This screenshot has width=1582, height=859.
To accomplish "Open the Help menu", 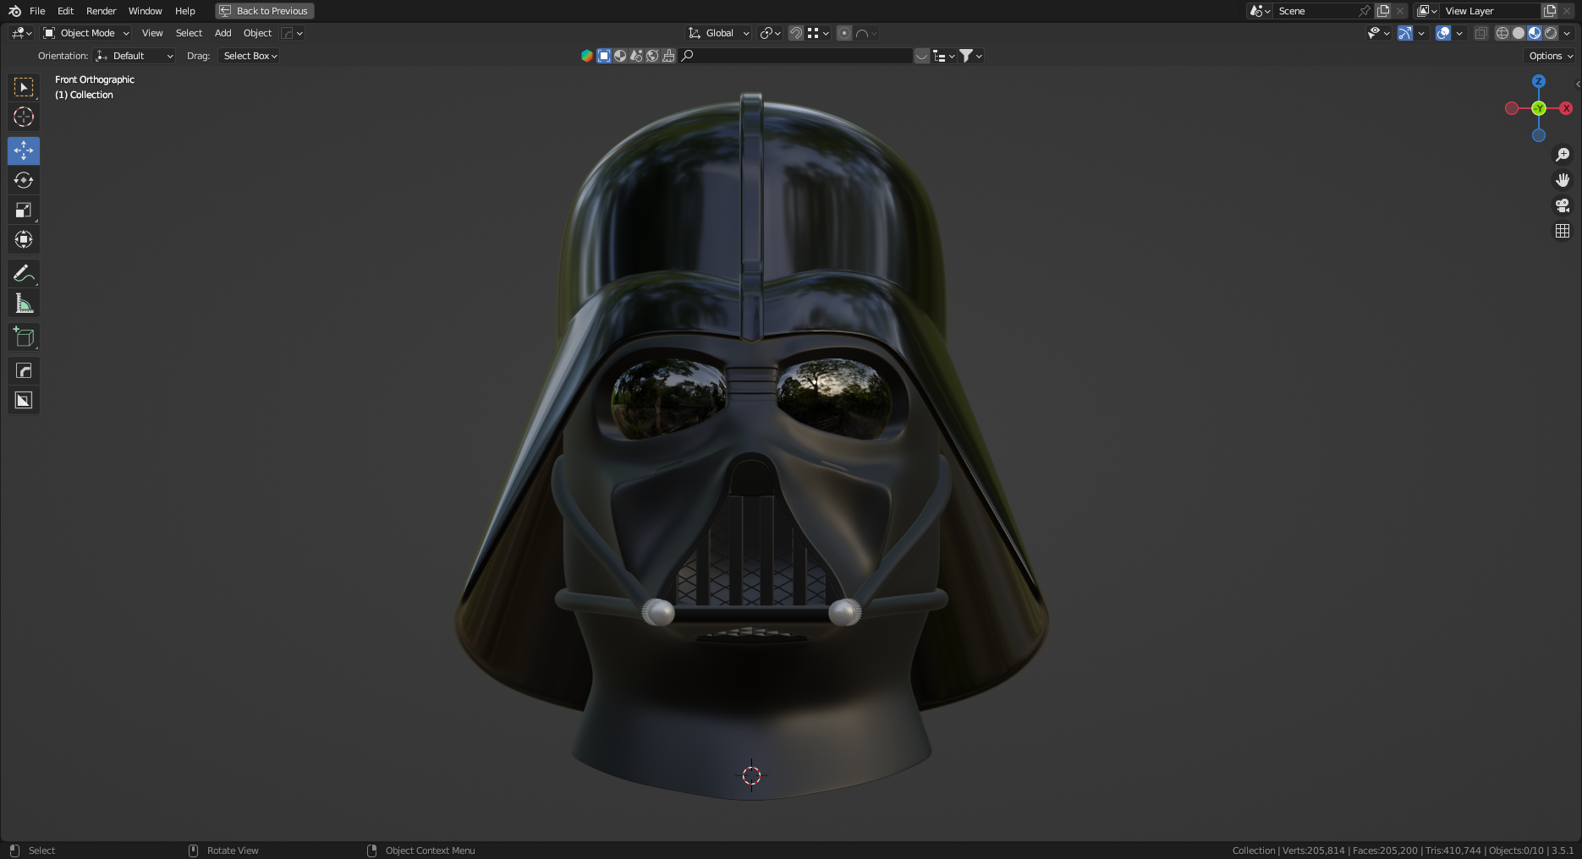I will (x=185, y=11).
